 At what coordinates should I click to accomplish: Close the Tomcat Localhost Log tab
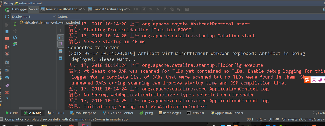84,9
